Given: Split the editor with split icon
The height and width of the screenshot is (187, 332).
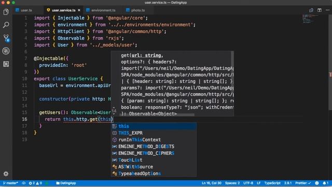Looking at the screenshot, I should 320,10.
